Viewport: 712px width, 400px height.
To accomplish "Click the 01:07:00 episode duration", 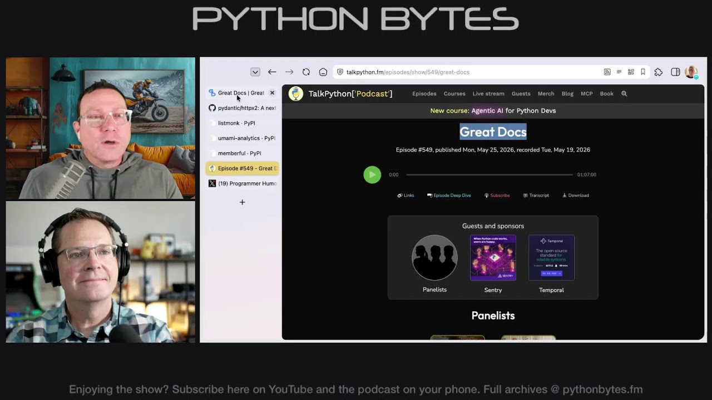I will [x=586, y=174].
